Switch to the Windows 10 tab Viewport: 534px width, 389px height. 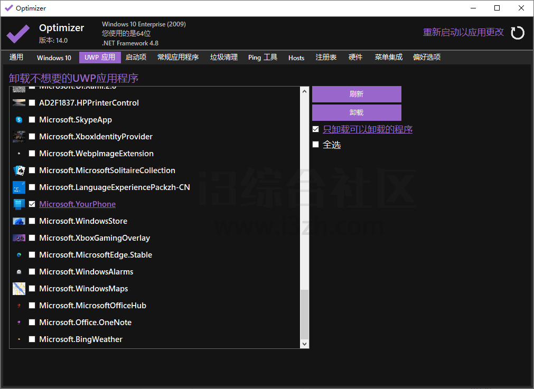click(54, 58)
